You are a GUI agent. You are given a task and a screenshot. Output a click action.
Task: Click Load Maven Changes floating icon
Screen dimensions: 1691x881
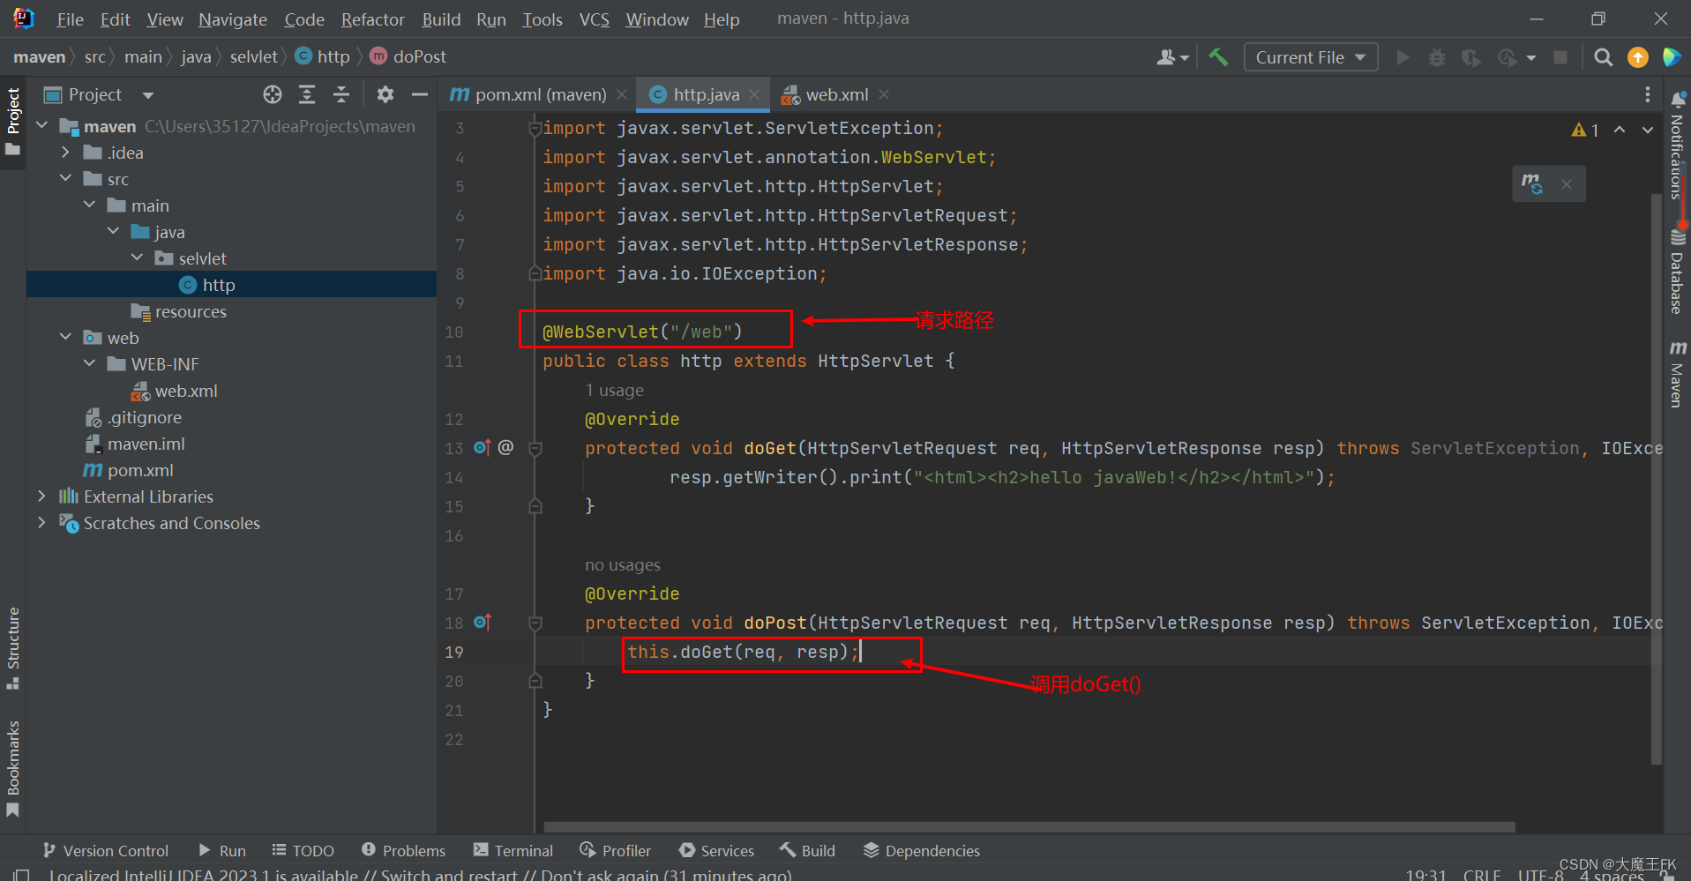tap(1532, 183)
